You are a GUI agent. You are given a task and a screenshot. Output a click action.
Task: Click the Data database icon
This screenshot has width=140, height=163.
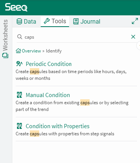[x=19, y=21]
